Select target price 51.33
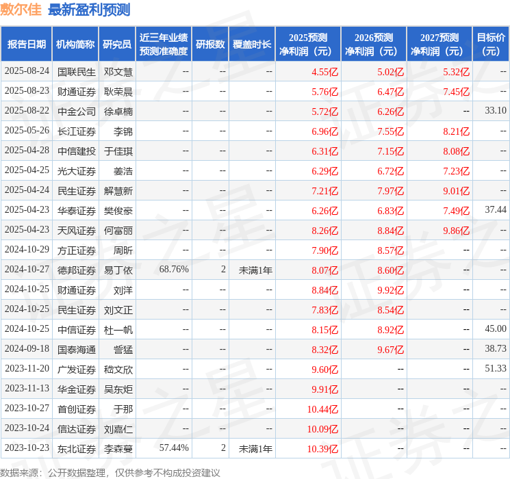The width and height of the screenshot is (510, 479). [x=496, y=368]
